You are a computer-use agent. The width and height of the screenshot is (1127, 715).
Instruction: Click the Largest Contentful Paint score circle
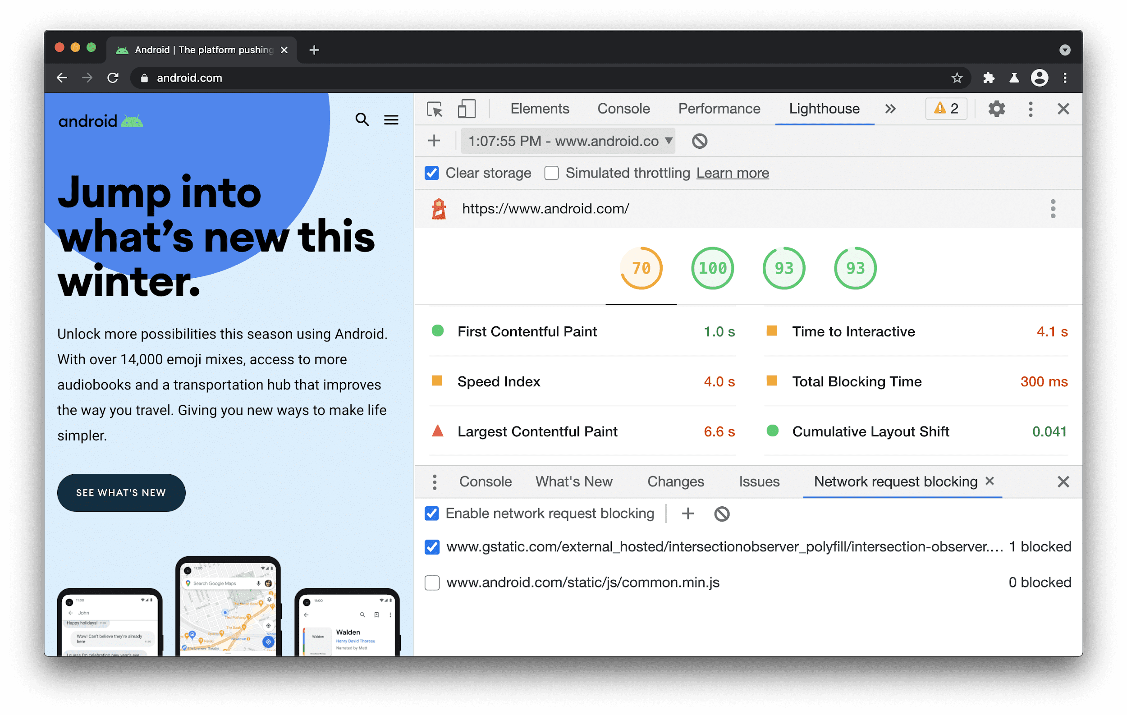click(439, 431)
